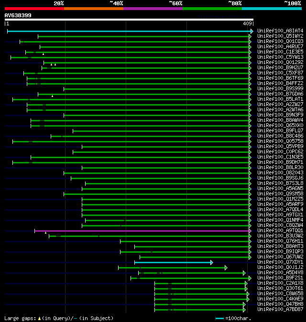Select the UniRef100_Q7XDY1 label
This screenshot has width=306, height=322.
click(x=280, y=262)
